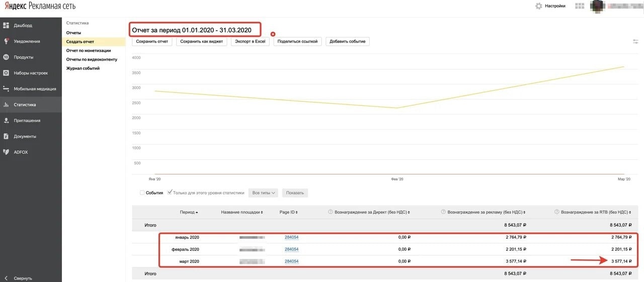
Task: Open ADFOX via its sidebar icon
Action: point(6,152)
